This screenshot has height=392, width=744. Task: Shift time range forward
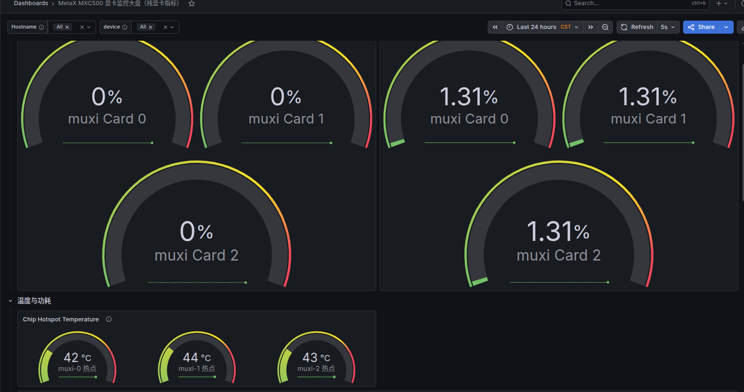click(590, 27)
